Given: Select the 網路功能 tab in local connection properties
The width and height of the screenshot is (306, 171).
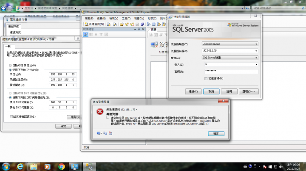Looking at the screenshot, I should (14, 26).
